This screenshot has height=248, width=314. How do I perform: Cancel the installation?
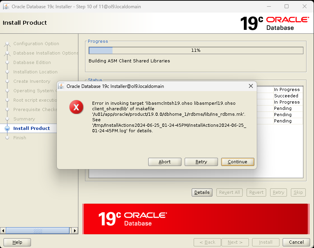296,242
